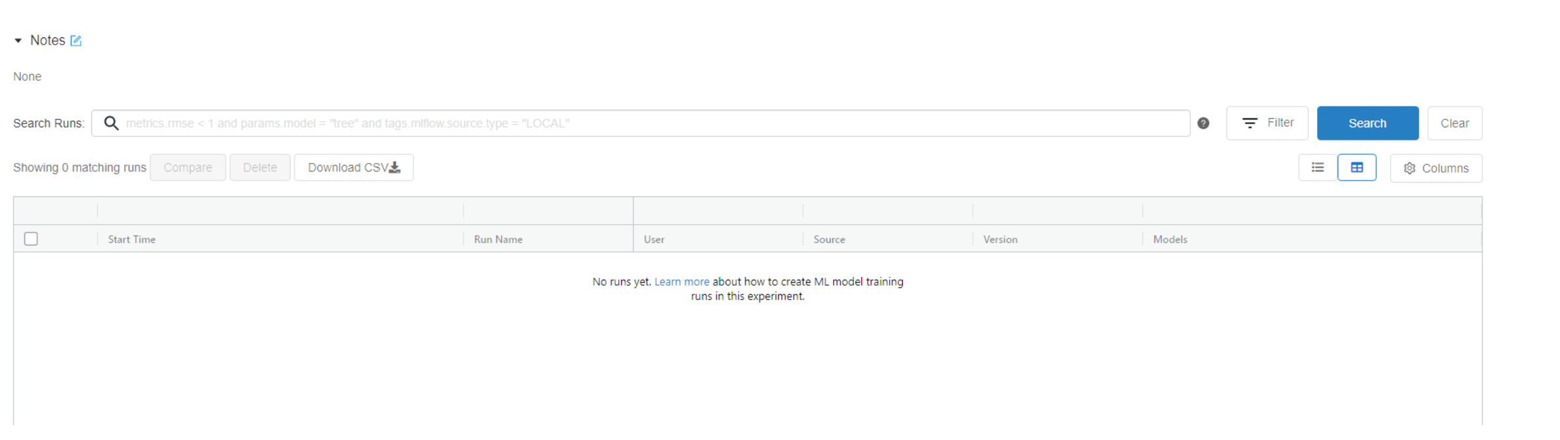Click the Version column header

pos(1001,240)
